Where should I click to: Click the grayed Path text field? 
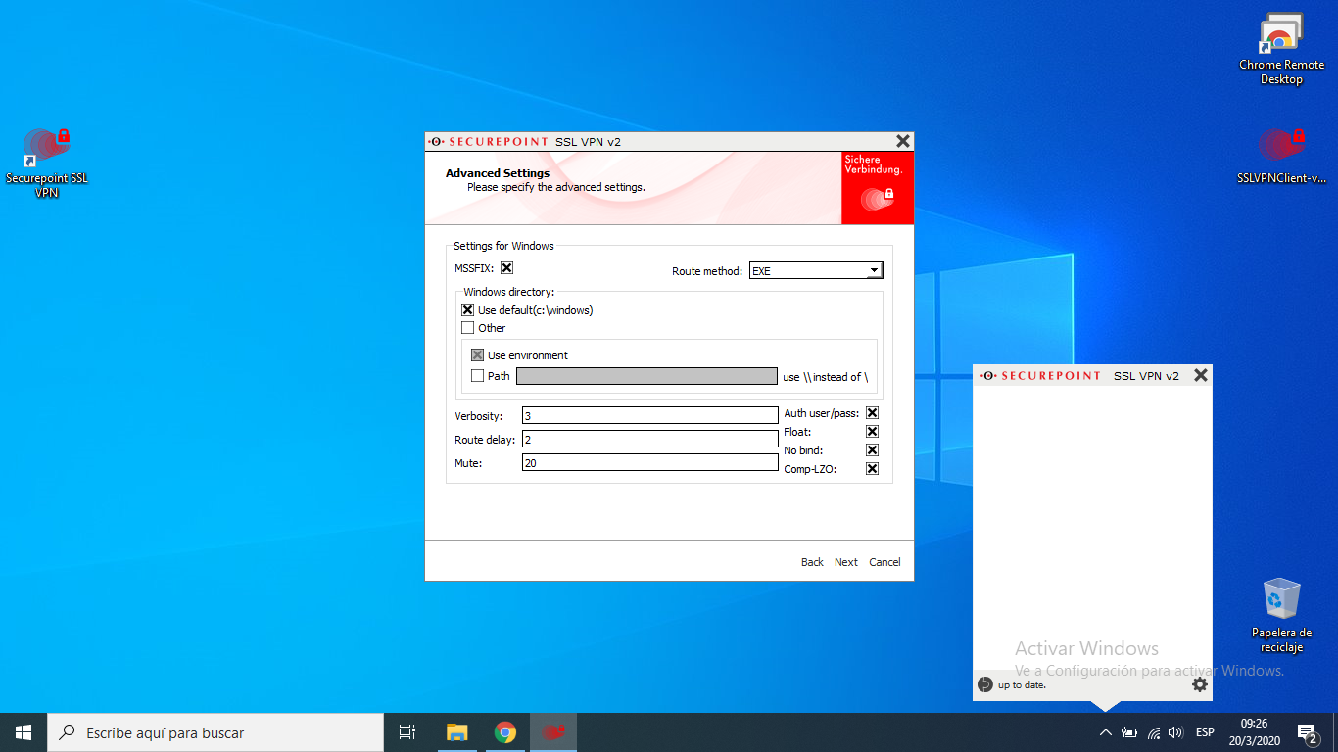[646, 376]
